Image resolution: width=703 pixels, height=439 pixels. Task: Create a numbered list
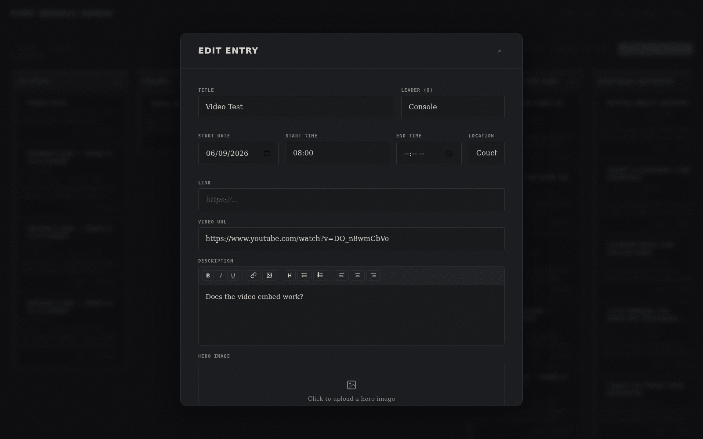[x=320, y=275]
